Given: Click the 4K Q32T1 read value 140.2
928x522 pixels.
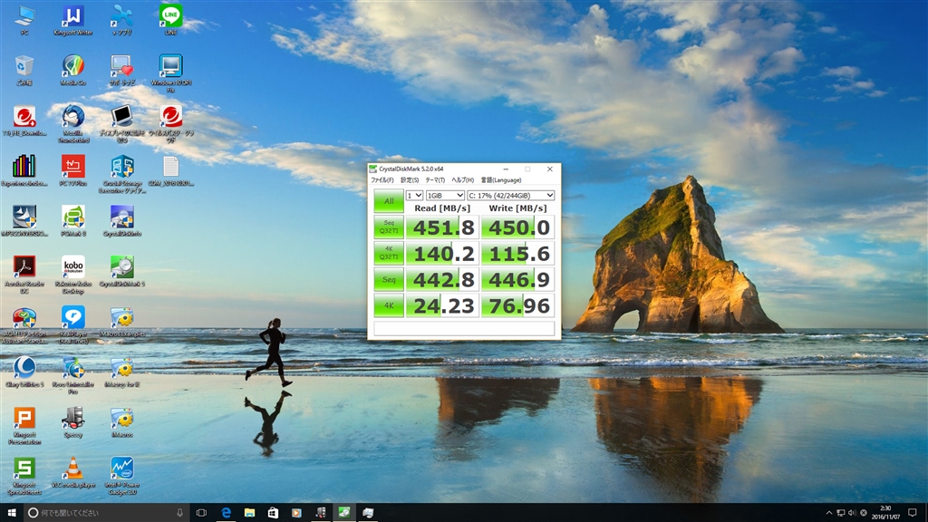Looking at the screenshot, I should tap(442, 254).
